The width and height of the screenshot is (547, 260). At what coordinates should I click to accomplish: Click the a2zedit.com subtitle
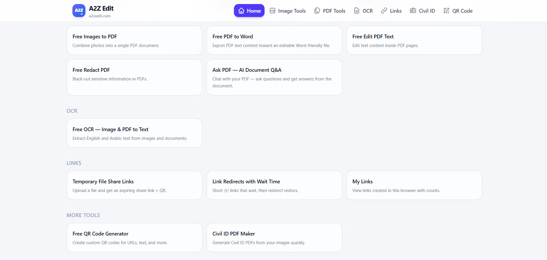point(100,16)
